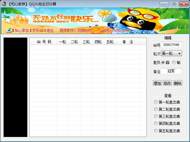Click the 增加 add button
The image size is (190, 142).
[x=157, y=83]
